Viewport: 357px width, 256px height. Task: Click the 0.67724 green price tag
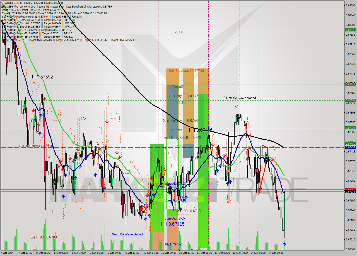pyautogui.click(x=350, y=84)
